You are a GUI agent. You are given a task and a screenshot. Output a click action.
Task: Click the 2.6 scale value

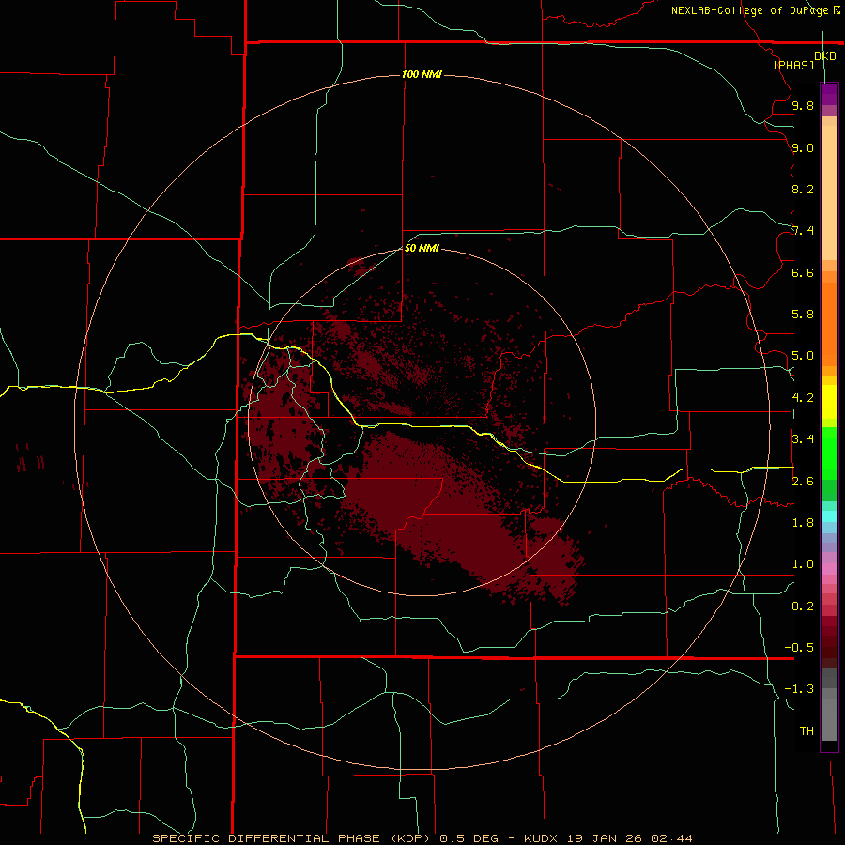pyautogui.click(x=803, y=482)
